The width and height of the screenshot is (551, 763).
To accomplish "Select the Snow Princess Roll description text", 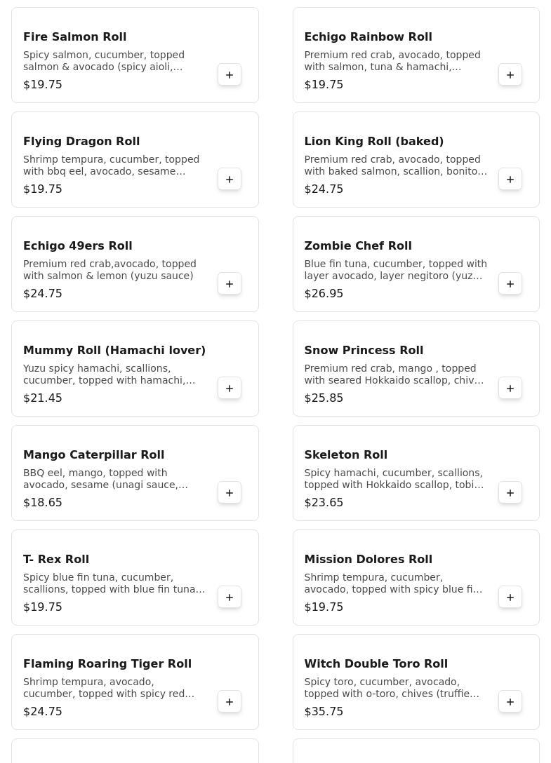I will [394, 374].
